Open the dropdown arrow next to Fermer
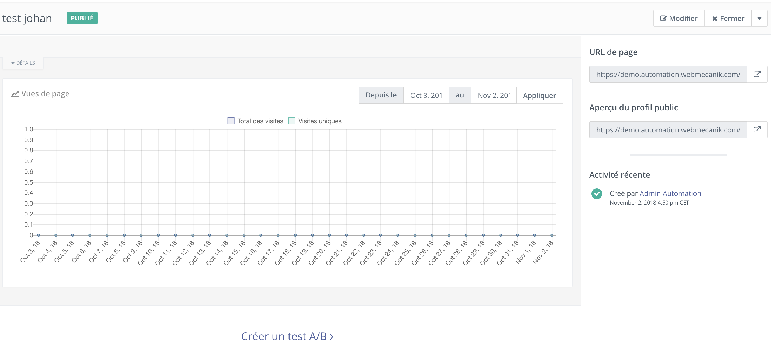This screenshot has height=352, width=771. pos(759,18)
